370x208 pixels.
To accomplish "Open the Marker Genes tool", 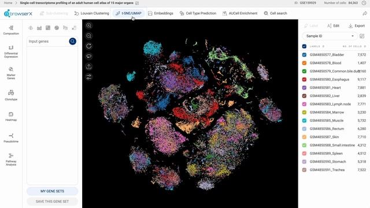I will pos(11,73).
